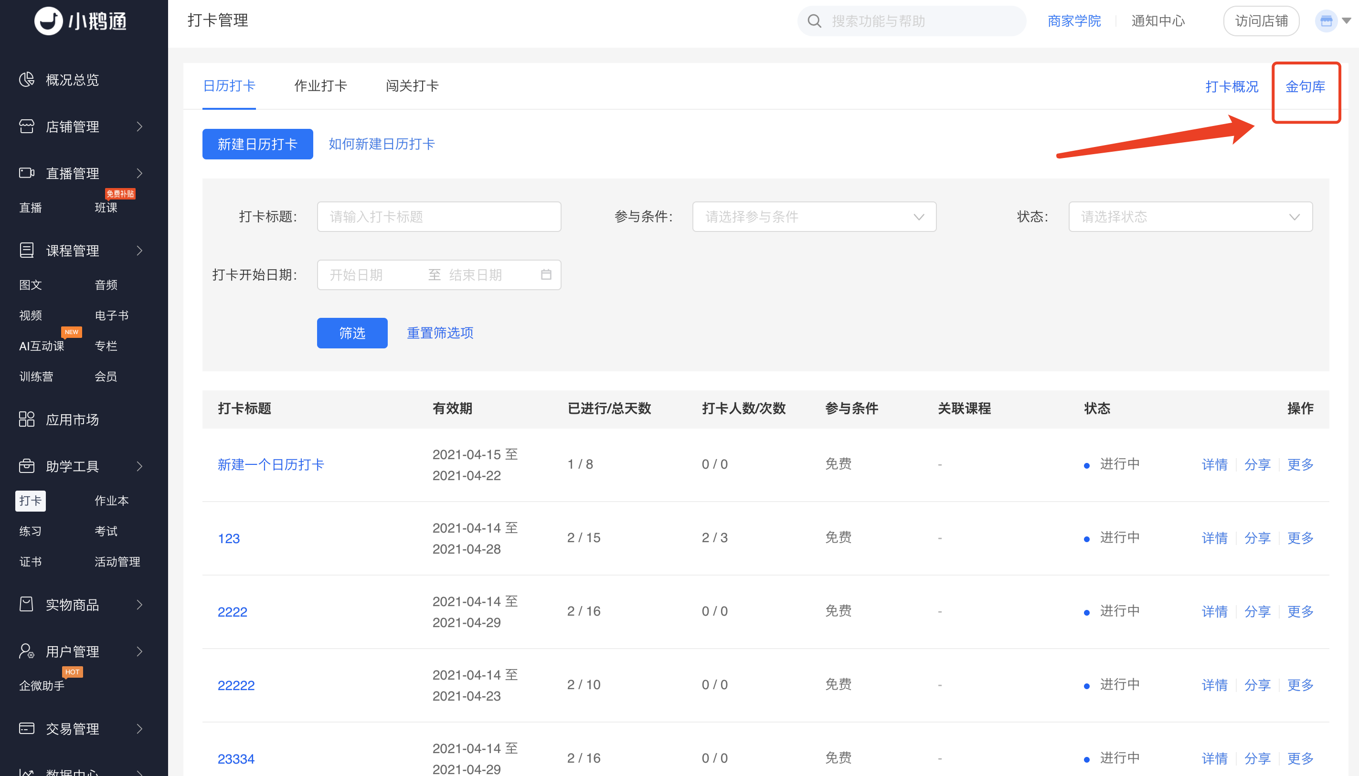1359x776 pixels.
Task: Select 训练营 in sidebar
Action: coord(36,376)
